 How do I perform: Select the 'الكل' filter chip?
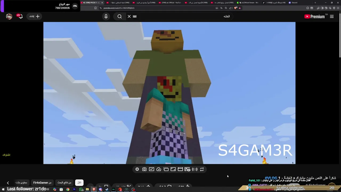(79, 183)
